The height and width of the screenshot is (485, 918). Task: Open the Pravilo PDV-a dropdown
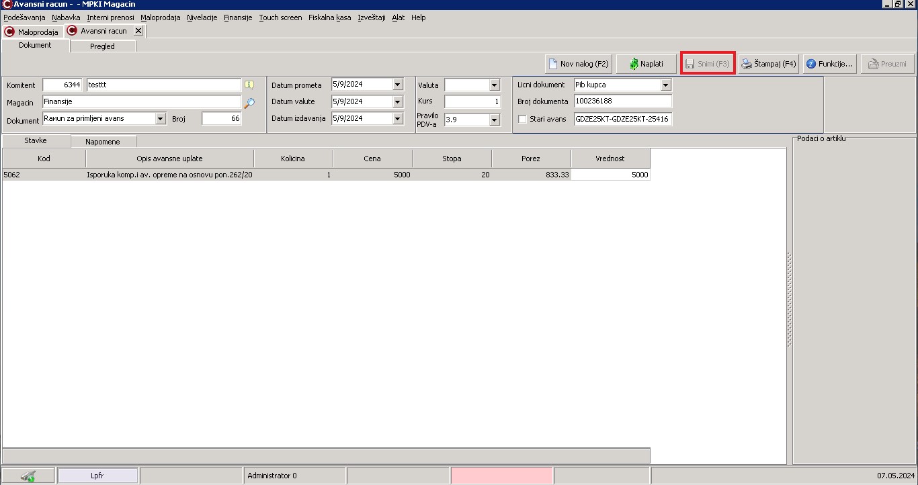click(495, 120)
